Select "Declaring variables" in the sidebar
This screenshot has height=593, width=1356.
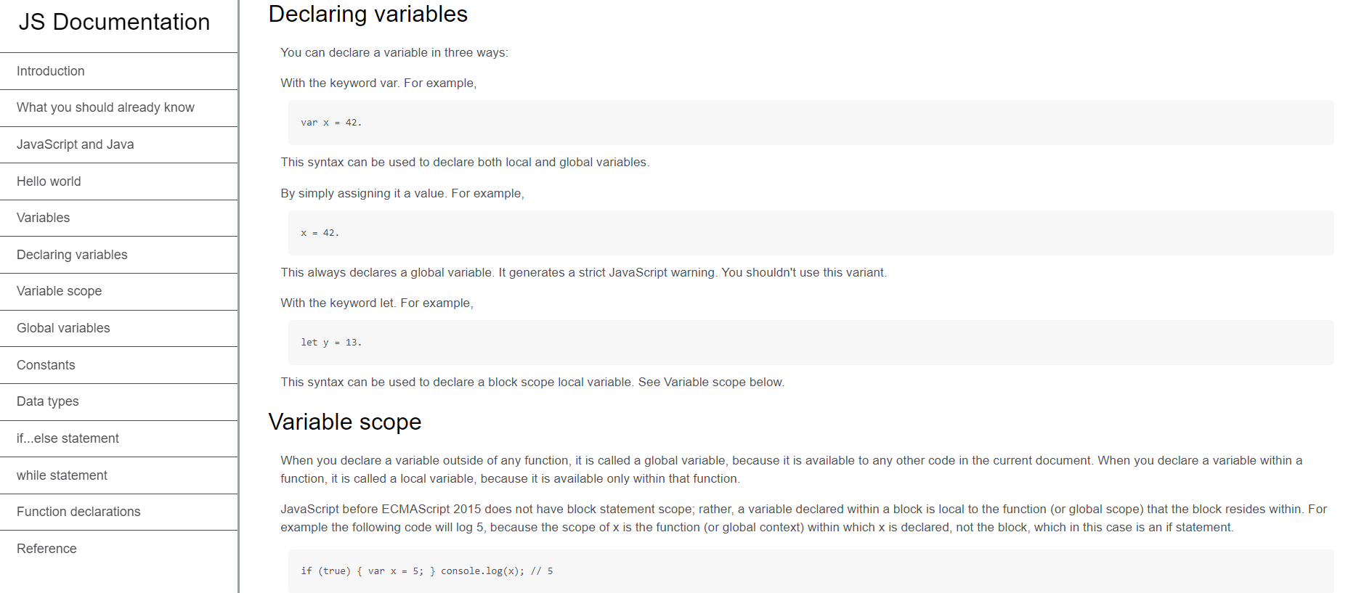point(72,255)
